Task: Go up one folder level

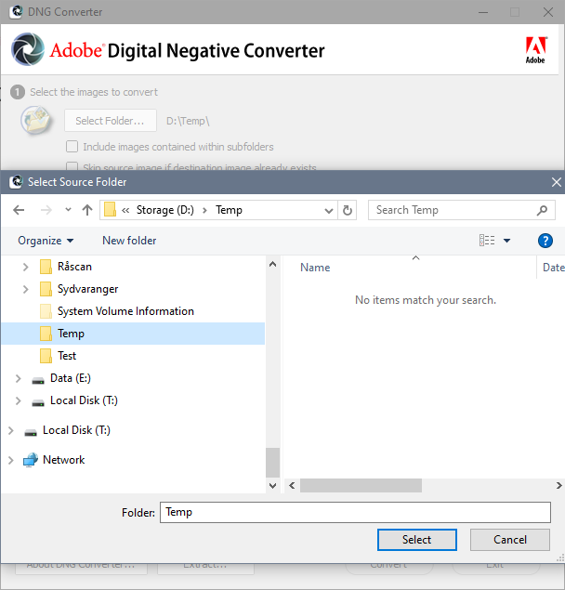Action: click(x=87, y=210)
